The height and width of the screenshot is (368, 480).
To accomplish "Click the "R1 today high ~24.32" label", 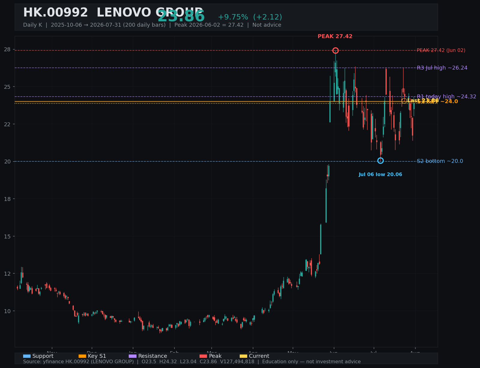I will (x=446, y=97).
